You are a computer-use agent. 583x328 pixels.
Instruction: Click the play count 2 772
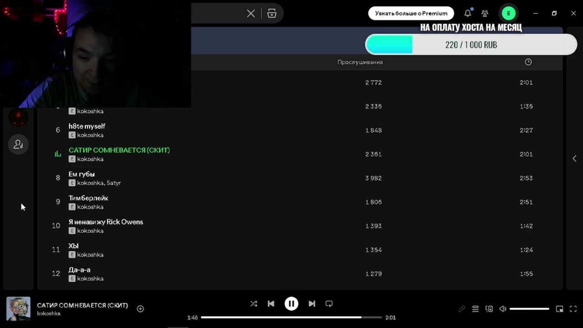[373, 82]
